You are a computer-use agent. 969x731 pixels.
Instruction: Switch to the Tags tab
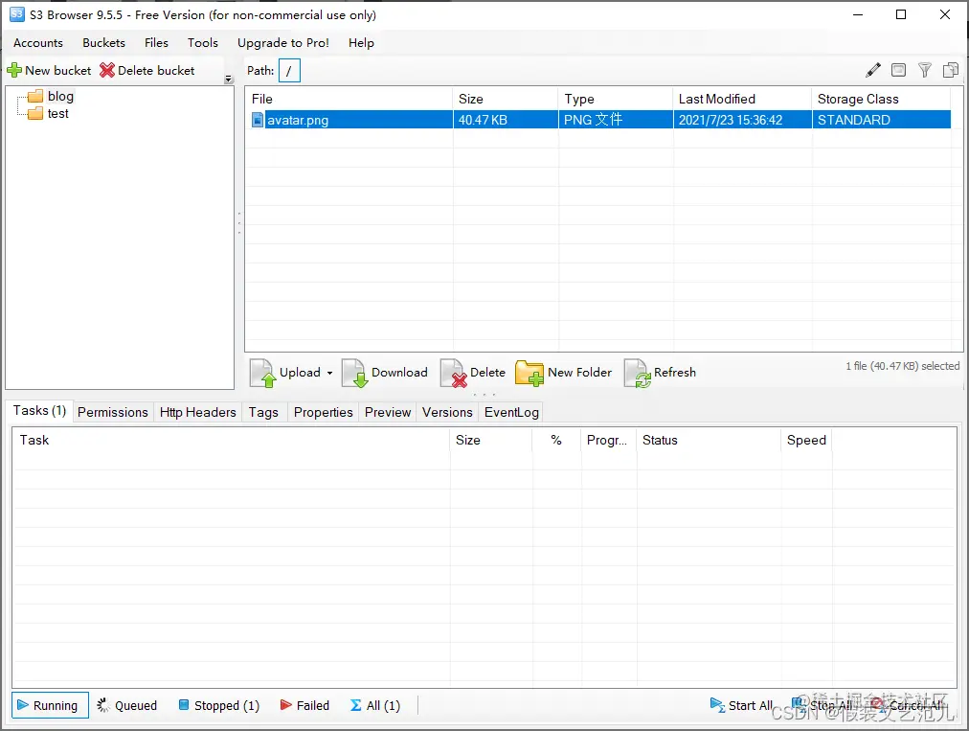coord(263,413)
